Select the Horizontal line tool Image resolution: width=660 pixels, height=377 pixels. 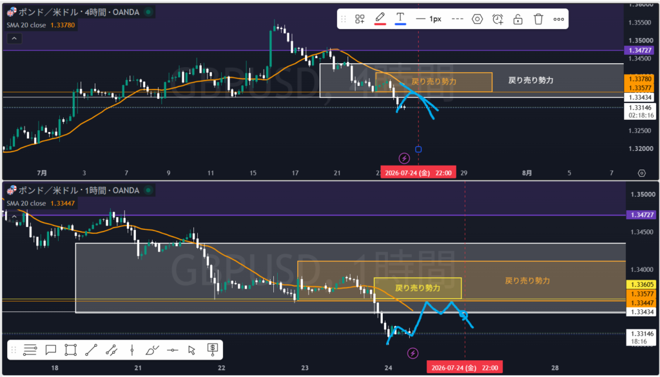point(172,350)
